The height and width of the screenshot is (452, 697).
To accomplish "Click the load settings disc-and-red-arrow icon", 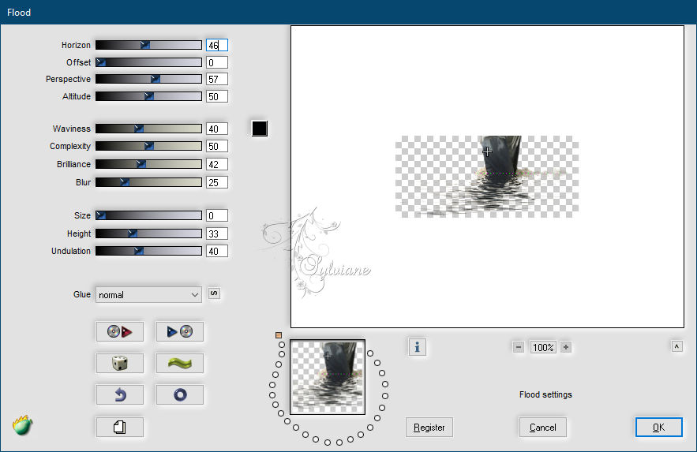I will [119, 331].
